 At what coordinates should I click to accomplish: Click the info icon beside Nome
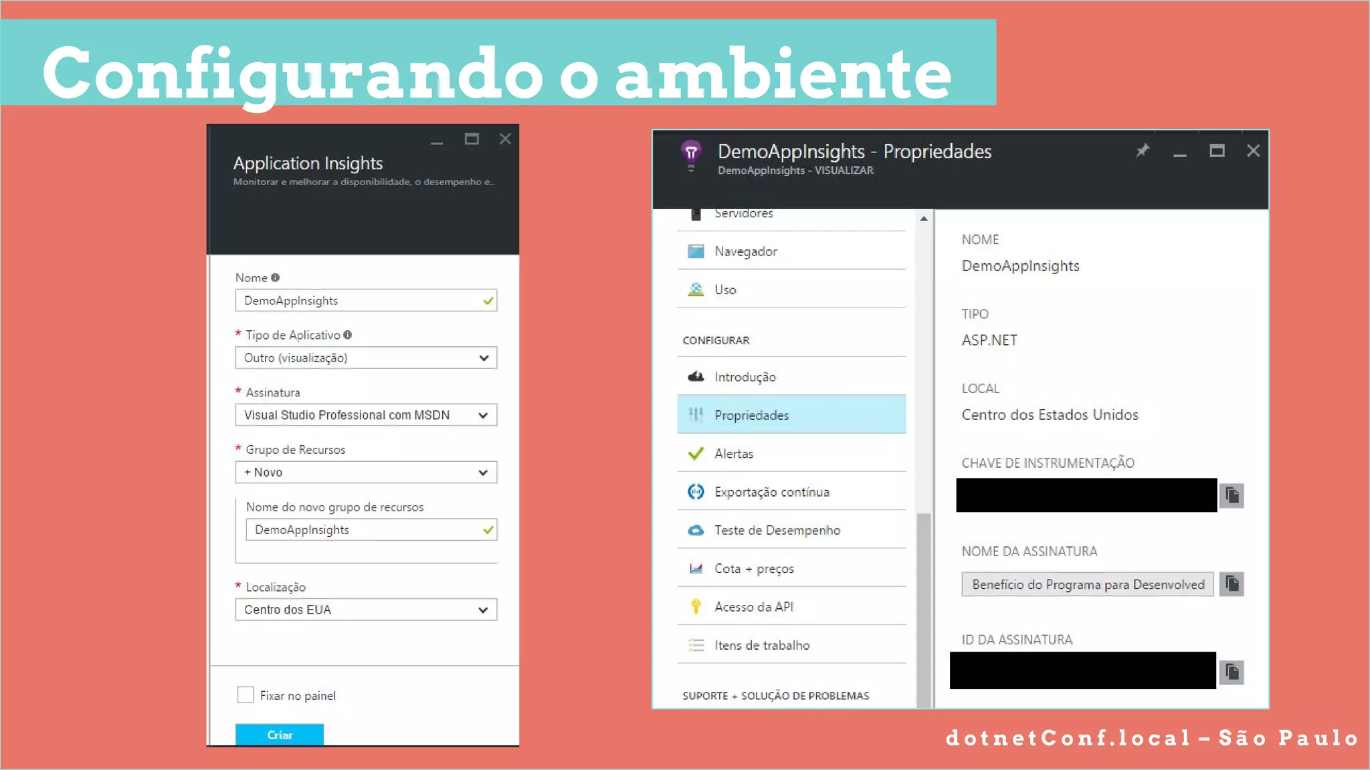click(275, 277)
